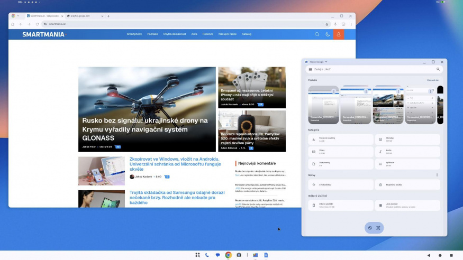Select the Smartphony navigation item
Viewport: 463px width, 260px height.
coord(134,34)
